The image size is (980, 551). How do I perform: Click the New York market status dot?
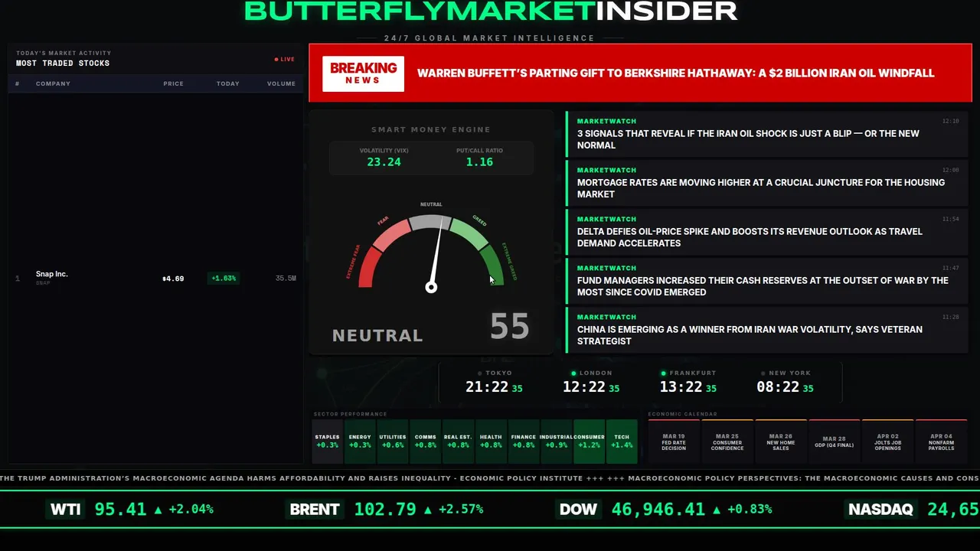[764, 373]
